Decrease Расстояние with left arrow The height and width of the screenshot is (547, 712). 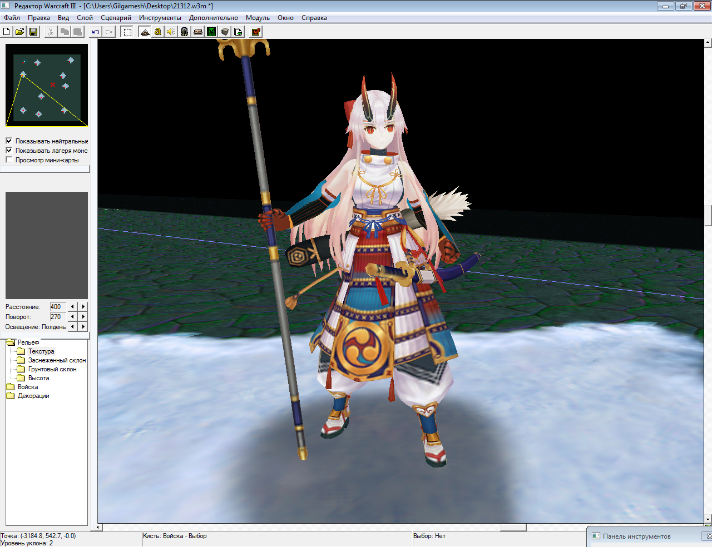point(72,306)
